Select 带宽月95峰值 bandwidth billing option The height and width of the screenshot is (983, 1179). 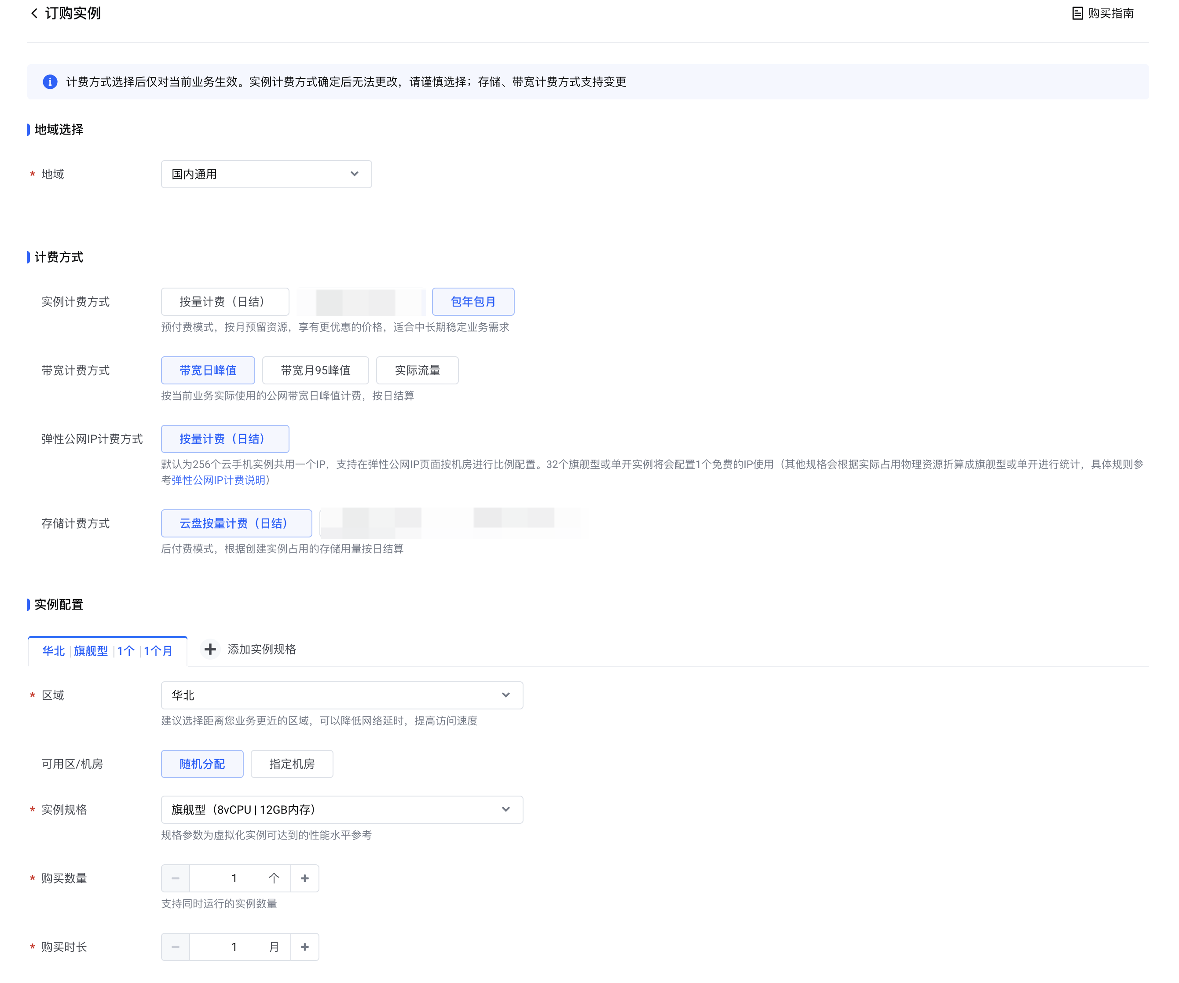315,370
